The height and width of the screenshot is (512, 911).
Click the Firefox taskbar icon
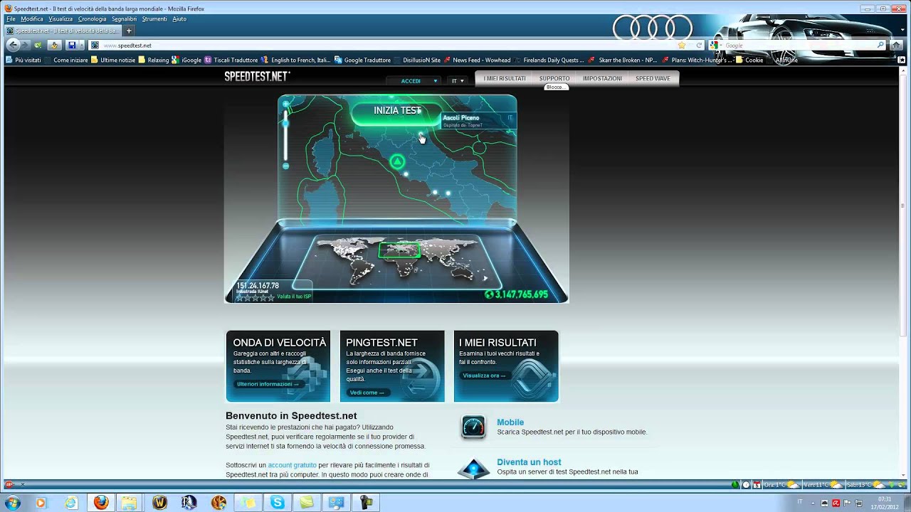pos(101,503)
